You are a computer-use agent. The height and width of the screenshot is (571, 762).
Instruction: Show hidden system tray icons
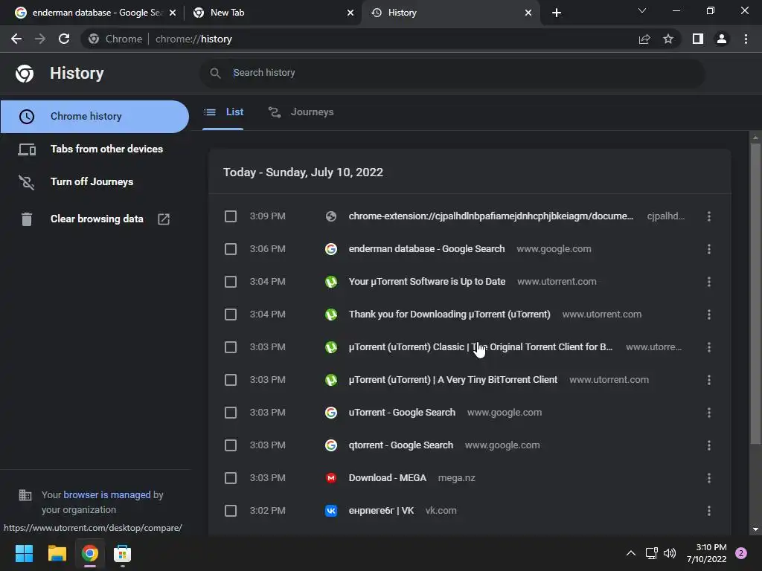pyautogui.click(x=631, y=553)
